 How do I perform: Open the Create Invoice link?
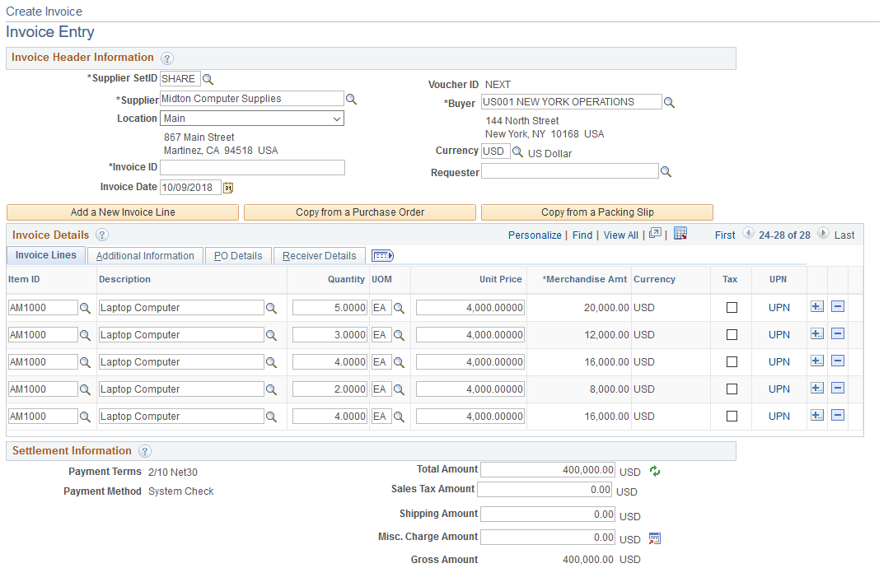click(x=44, y=12)
